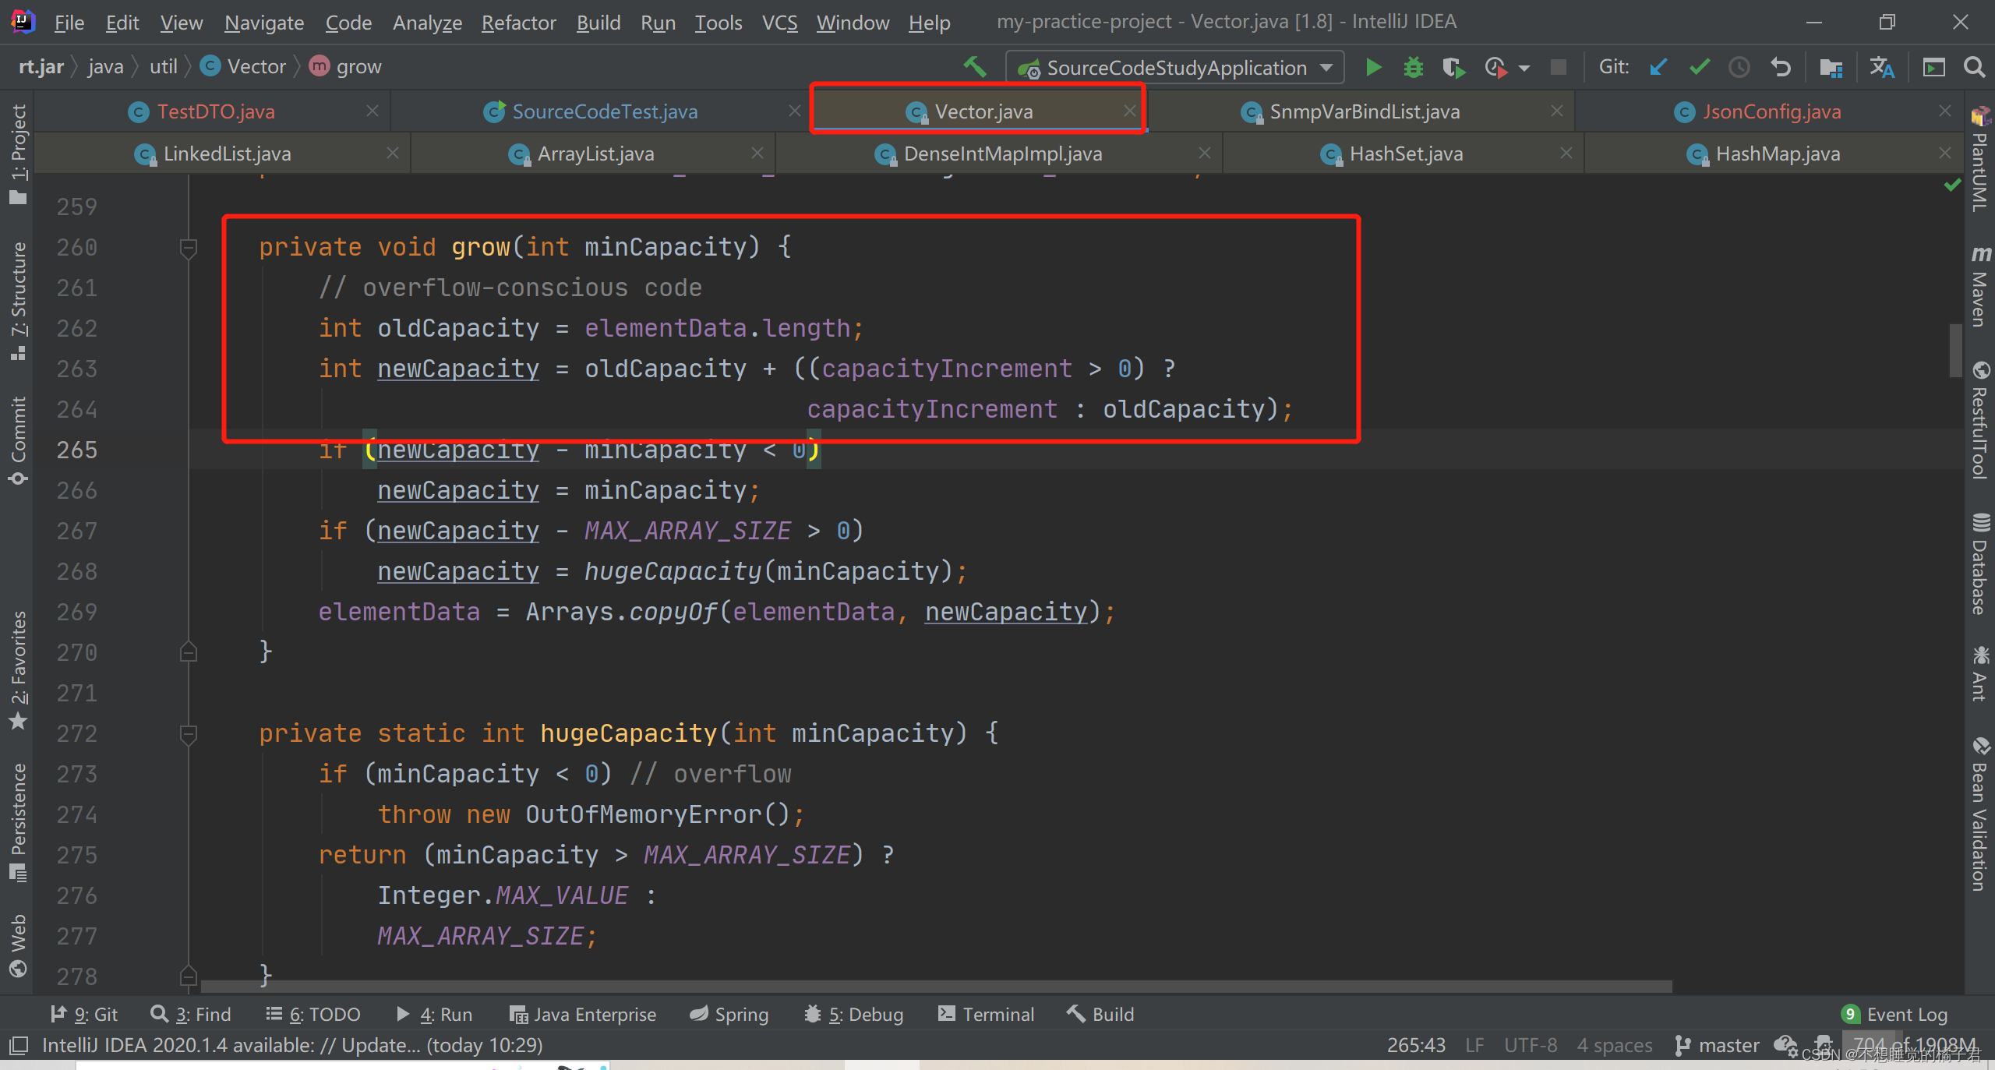Run with coverage shield icon
This screenshot has height=1070, width=1995.
click(x=1453, y=68)
